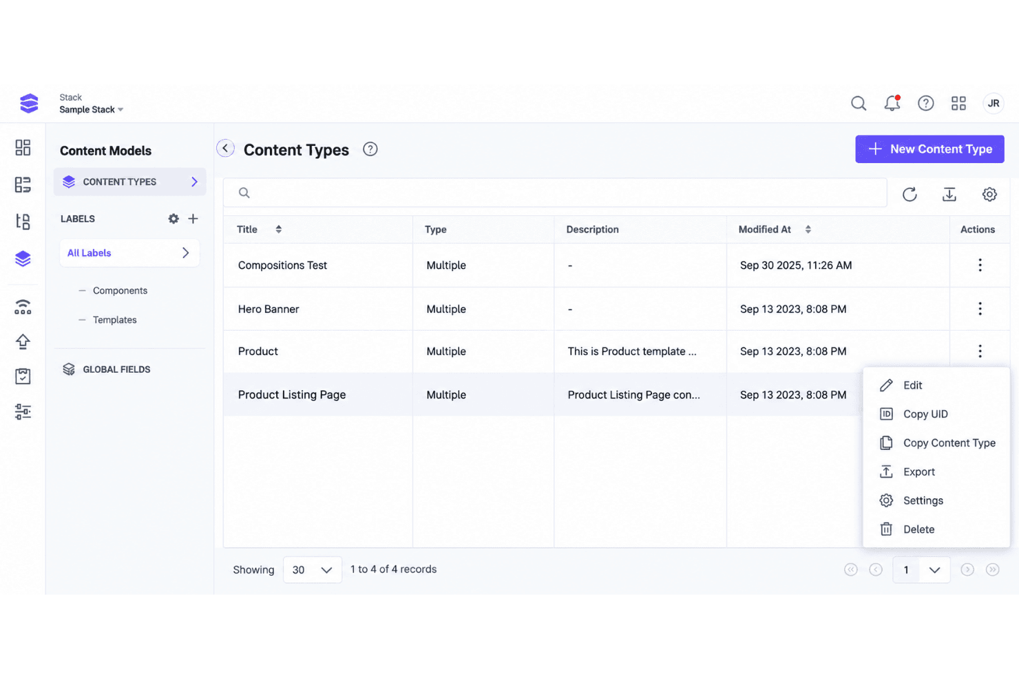Collapse the Content Models panel arrow

[225, 148]
